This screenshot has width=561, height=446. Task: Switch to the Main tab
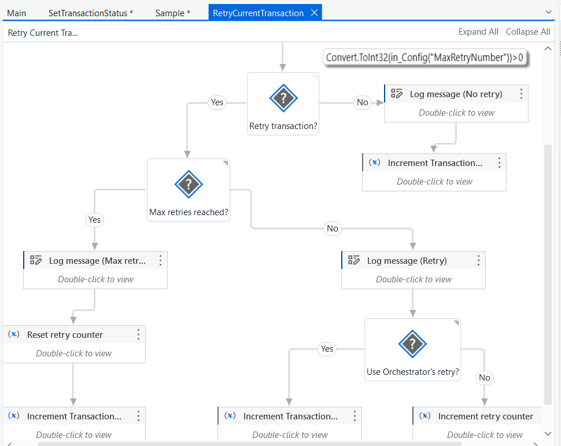point(16,12)
